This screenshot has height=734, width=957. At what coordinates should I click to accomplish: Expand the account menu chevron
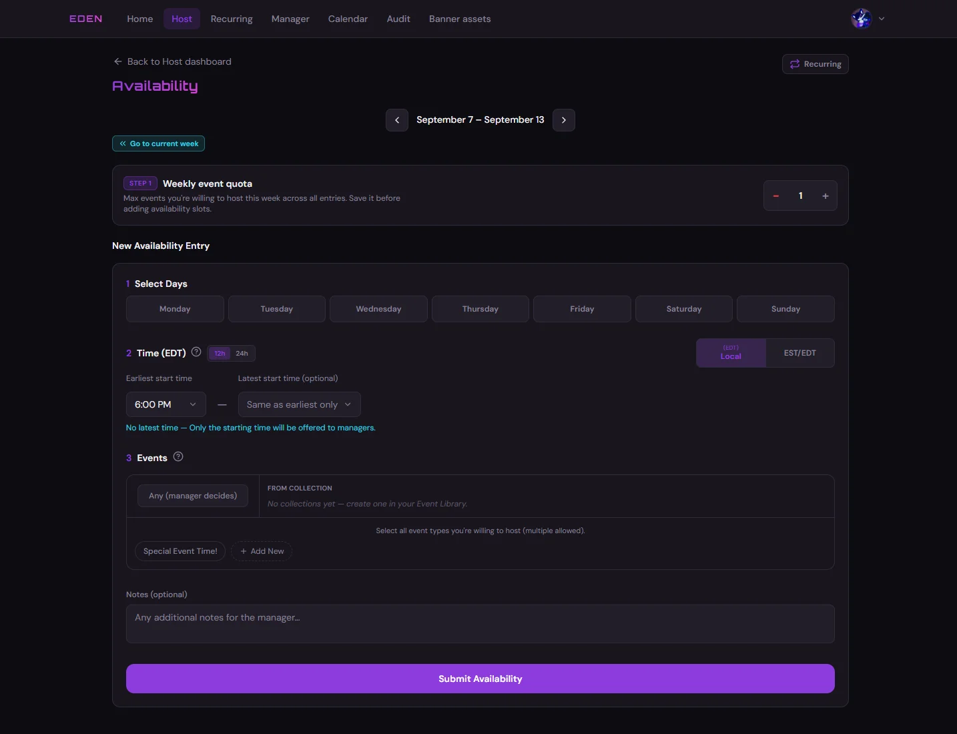[x=882, y=19]
